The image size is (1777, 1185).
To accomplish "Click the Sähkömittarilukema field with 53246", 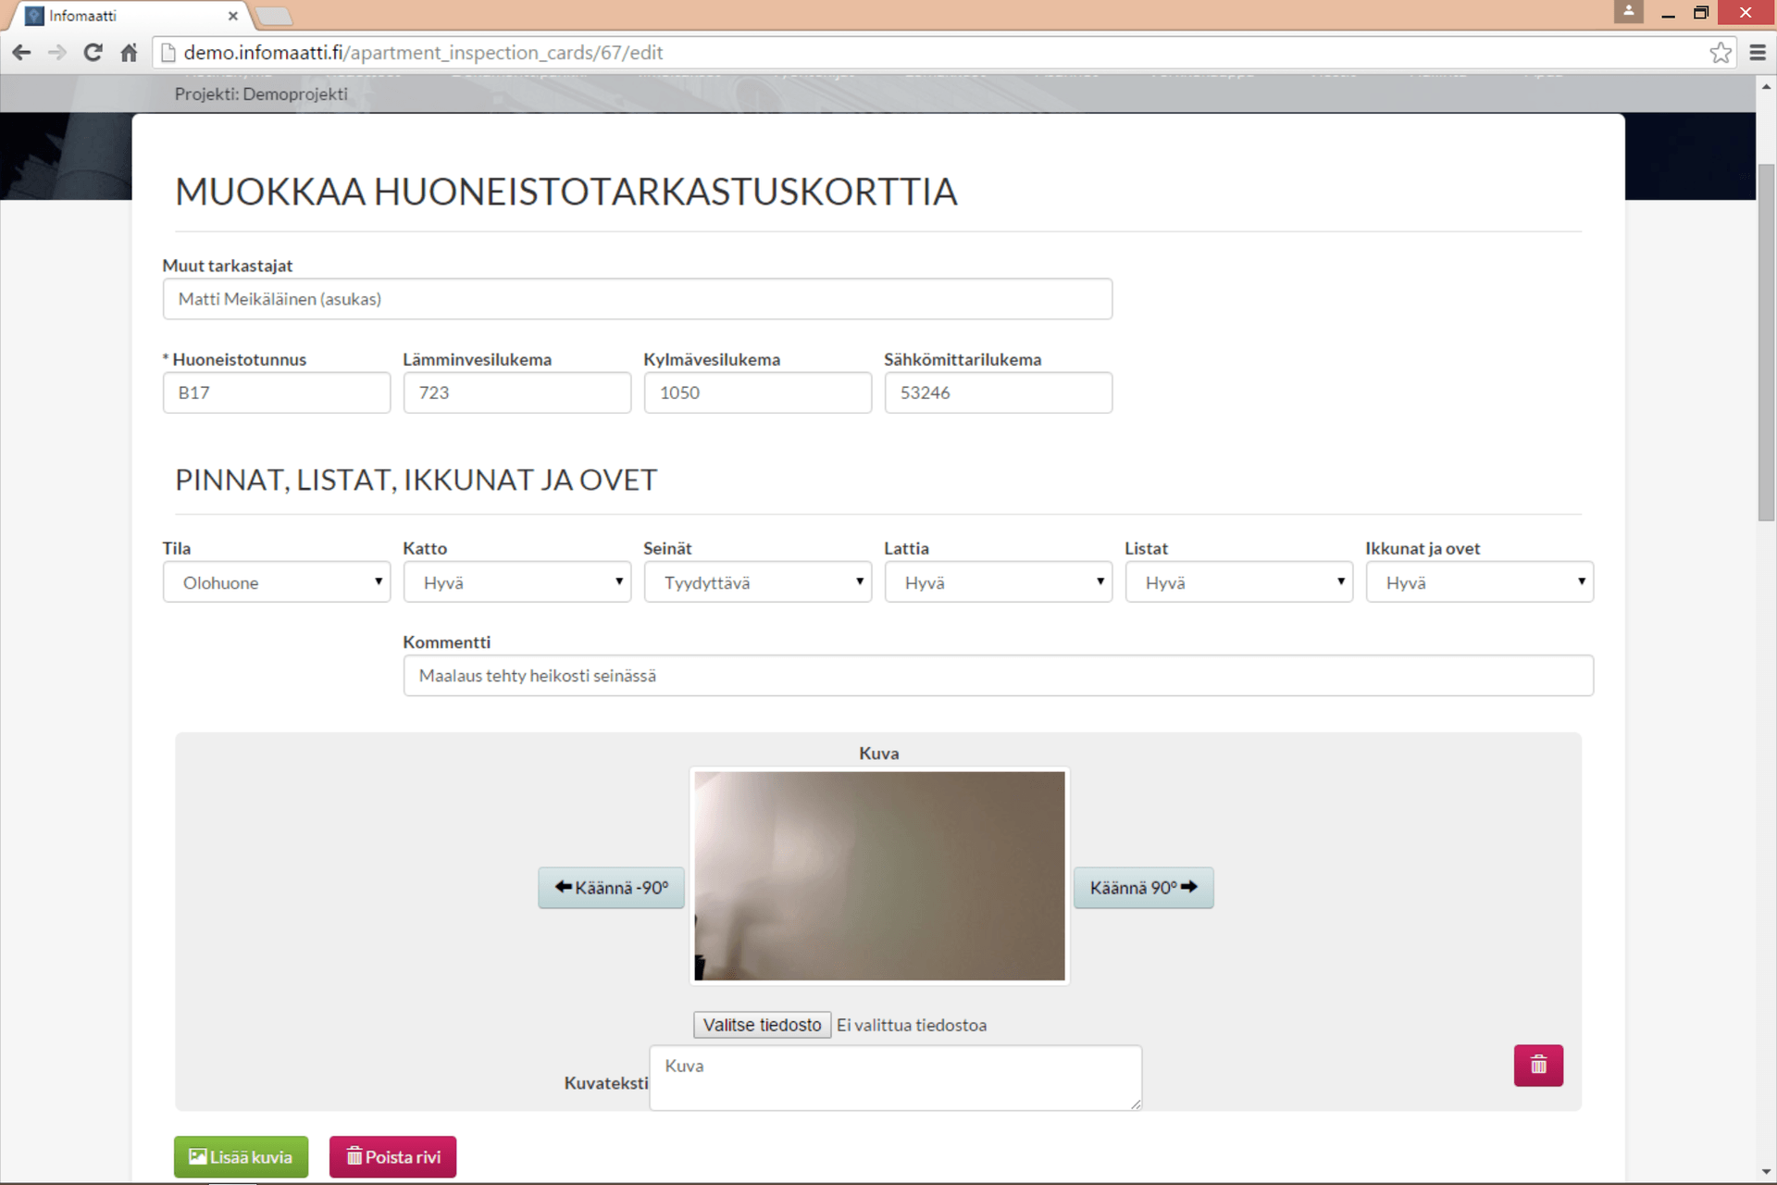I will [x=999, y=393].
